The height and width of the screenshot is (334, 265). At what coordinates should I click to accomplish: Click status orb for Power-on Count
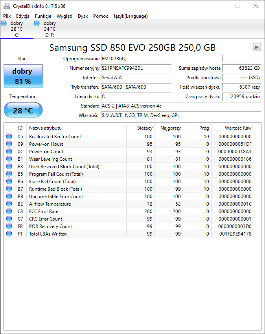point(9,151)
